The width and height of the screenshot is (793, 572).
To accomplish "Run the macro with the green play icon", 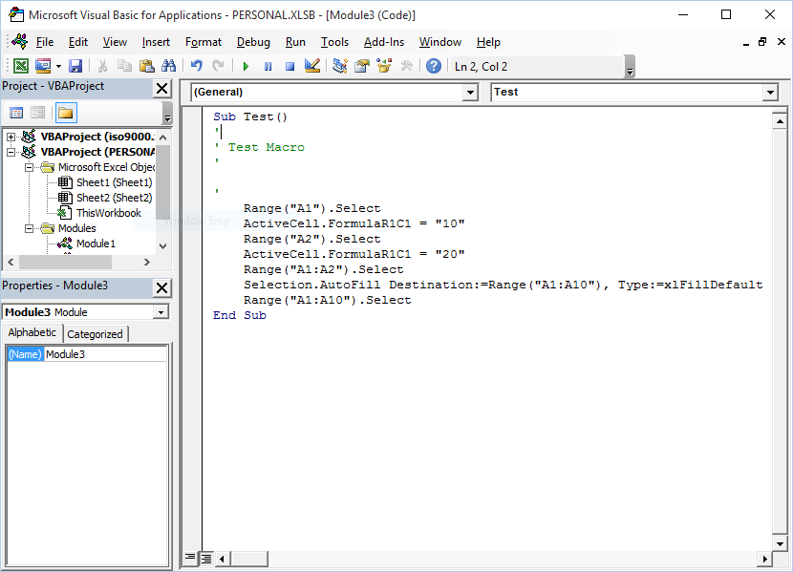I will coord(246,66).
